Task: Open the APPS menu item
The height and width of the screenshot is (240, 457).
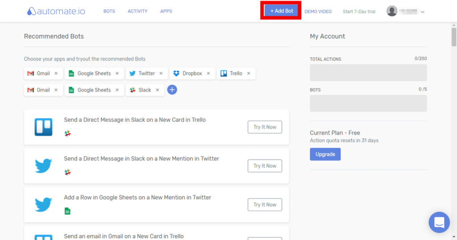Action: [x=166, y=11]
